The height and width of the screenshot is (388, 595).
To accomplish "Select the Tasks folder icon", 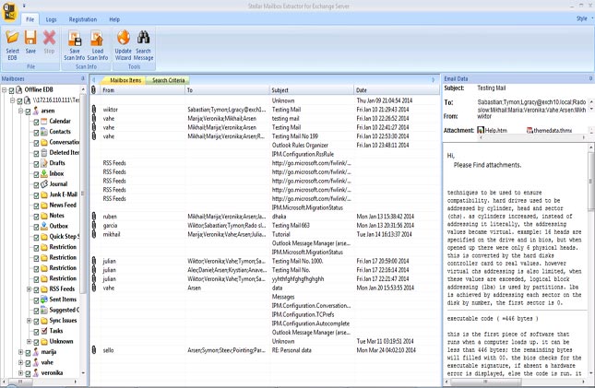I will 44,331.
